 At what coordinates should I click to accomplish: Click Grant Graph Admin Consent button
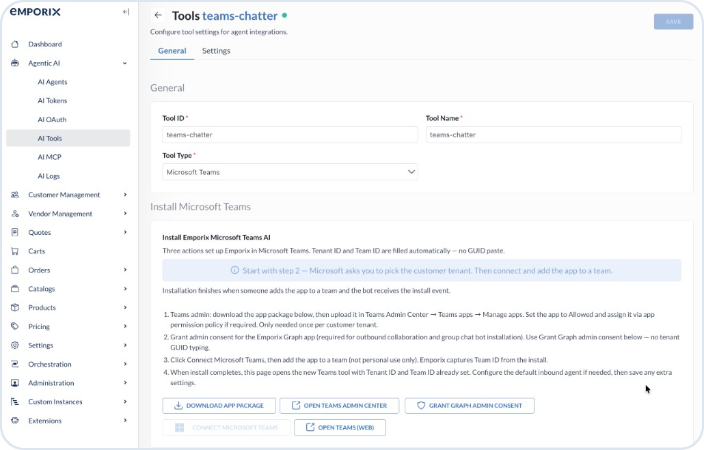coord(470,406)
